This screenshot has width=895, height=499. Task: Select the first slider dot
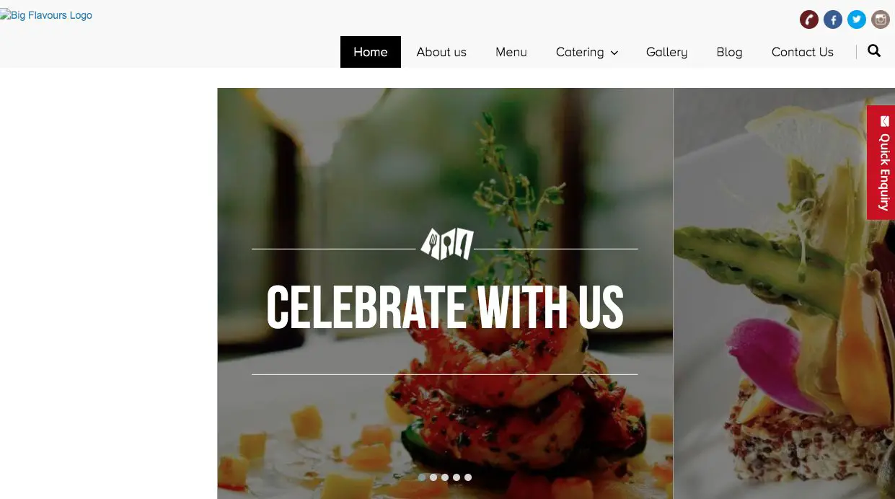422,477
